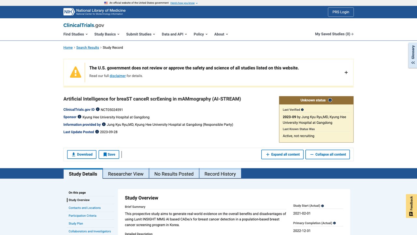Open the Submit Studies dropdown

coord(140,34)
